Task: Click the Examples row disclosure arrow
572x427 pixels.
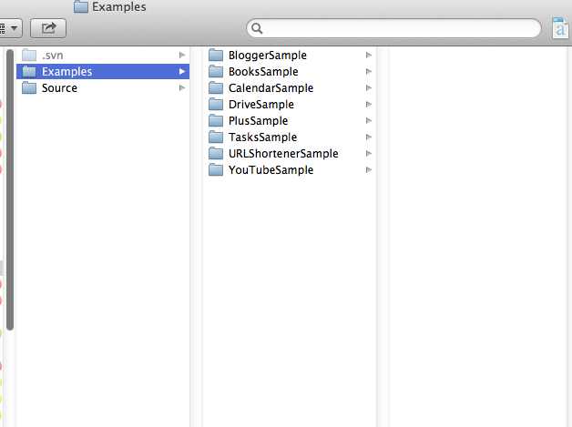Action: coord(182,72)
